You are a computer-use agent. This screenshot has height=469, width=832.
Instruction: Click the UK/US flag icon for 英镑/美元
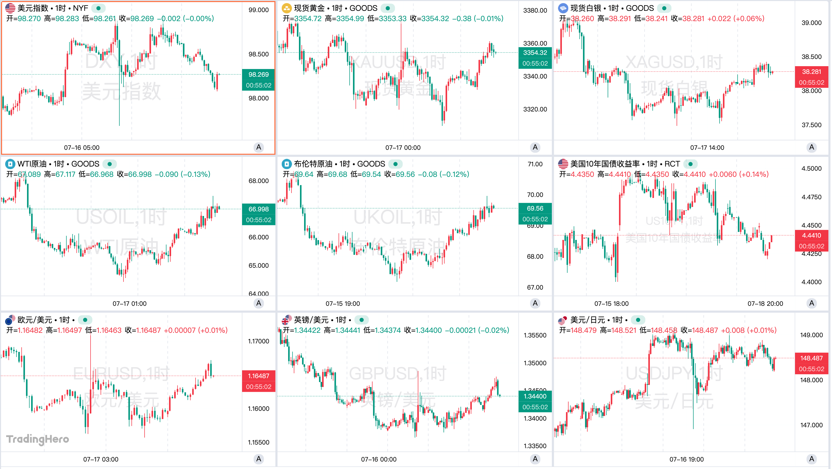click(x=287, y=320)
